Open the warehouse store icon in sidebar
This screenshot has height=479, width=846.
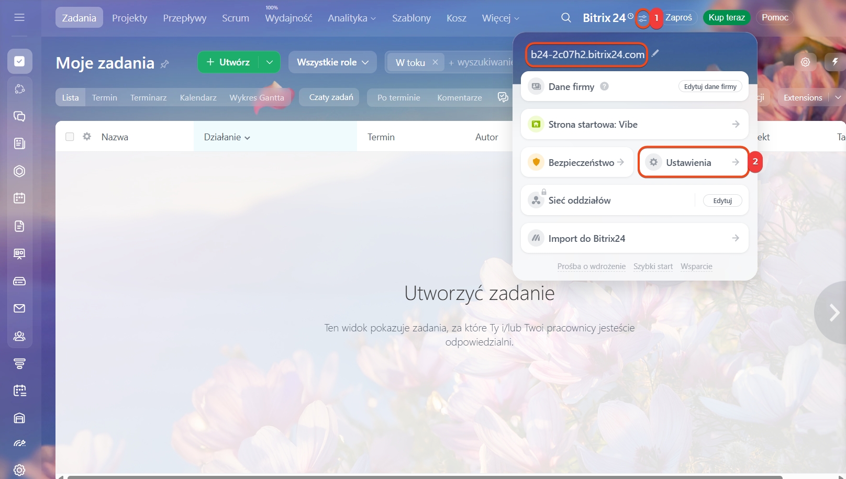coord(19,418)
